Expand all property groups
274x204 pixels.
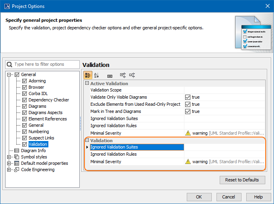pyautogui.click(x=123, y=75)
